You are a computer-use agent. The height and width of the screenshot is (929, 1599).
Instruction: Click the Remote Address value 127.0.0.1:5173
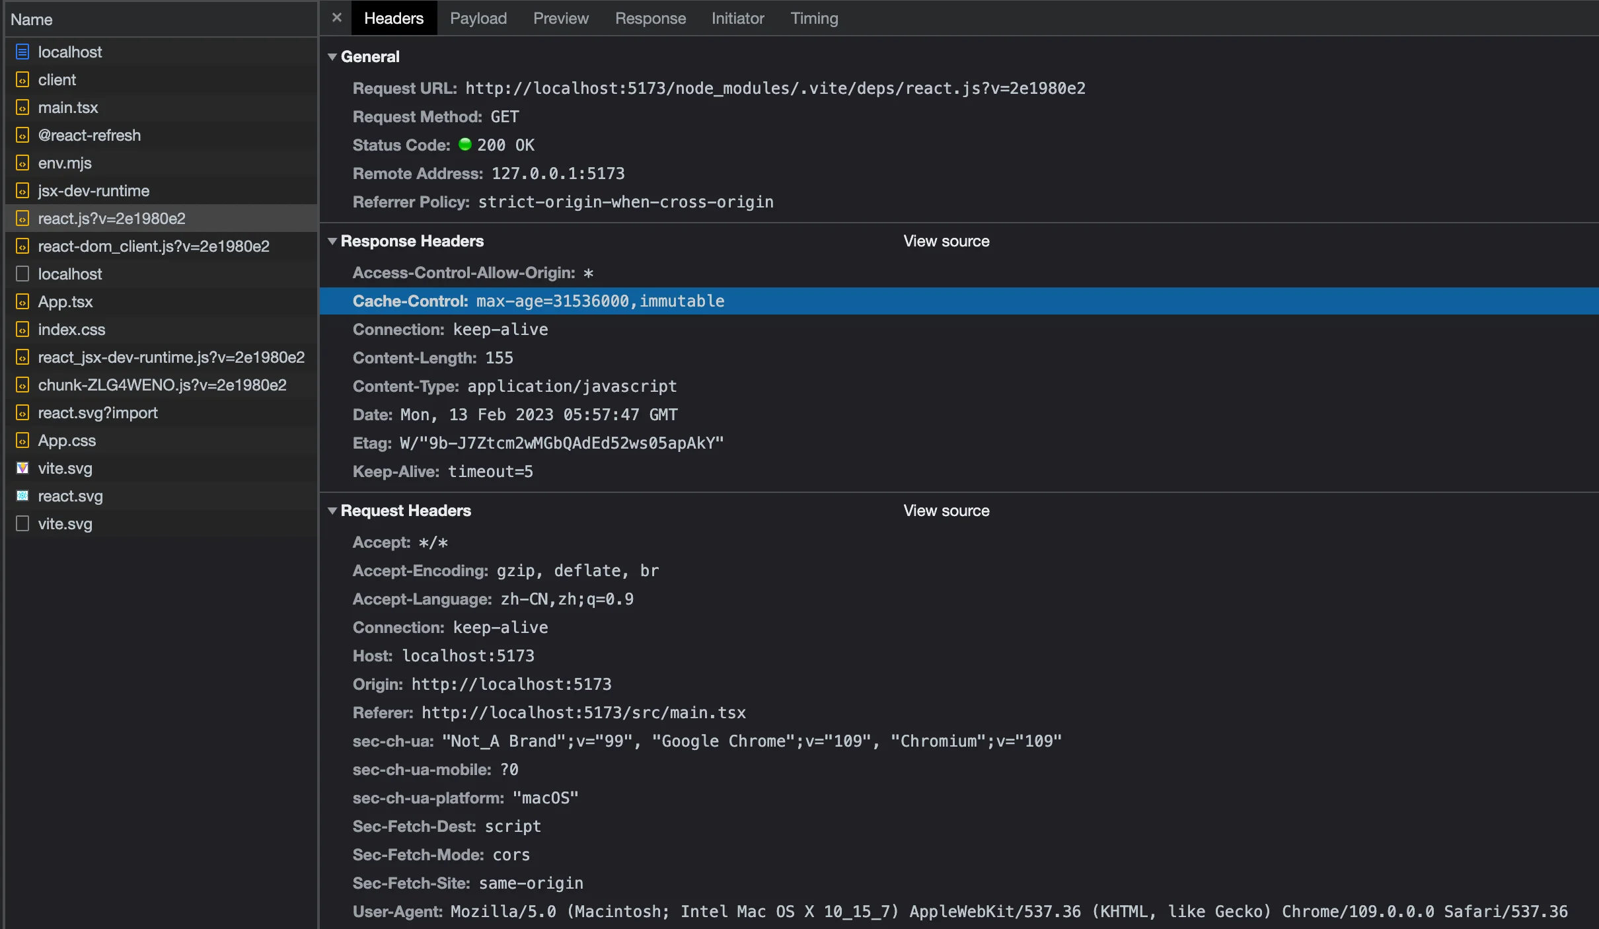click(558, 173)
